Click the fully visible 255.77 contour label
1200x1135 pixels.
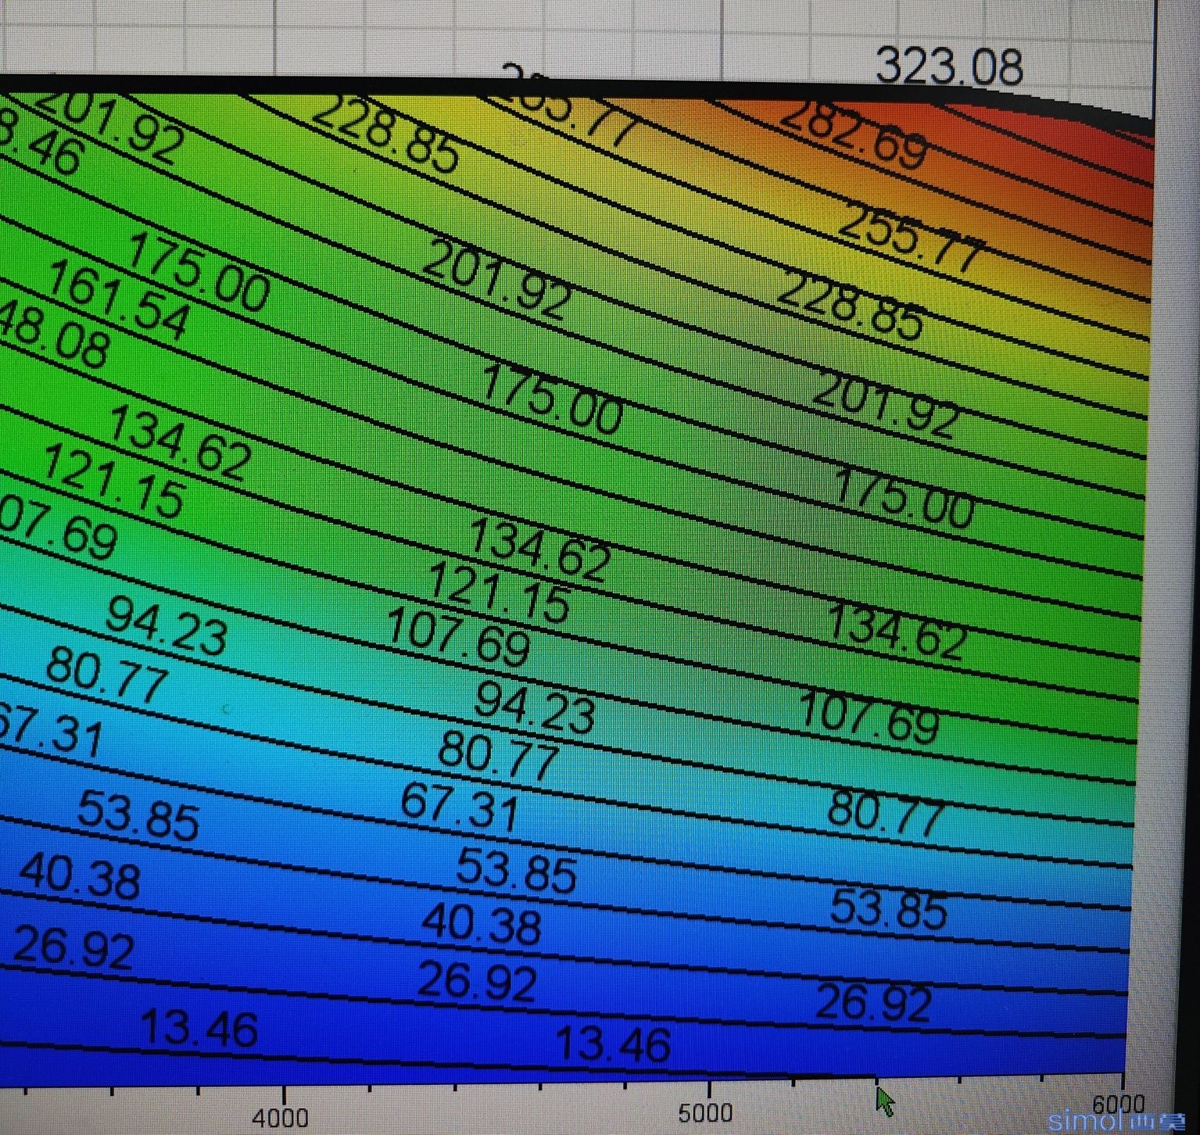click(x=911, y=238)
